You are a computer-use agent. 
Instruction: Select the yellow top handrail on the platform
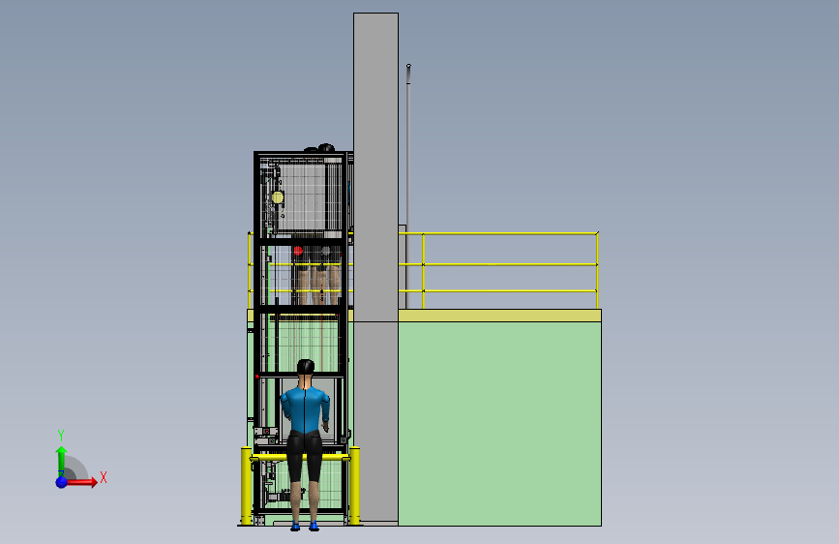click(x=497, y=233)
